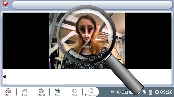Click the empty title bar field
This screenshot has width=174, height=97.
[x=92, y=5]
